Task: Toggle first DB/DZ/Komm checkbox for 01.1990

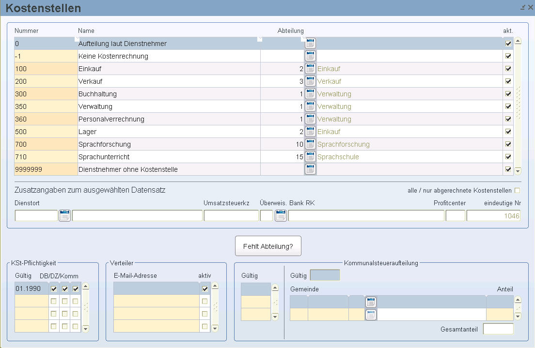Action: pos(54,288)
